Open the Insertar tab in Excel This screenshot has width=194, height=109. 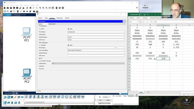pyautogui.click(x=145, y=18)
